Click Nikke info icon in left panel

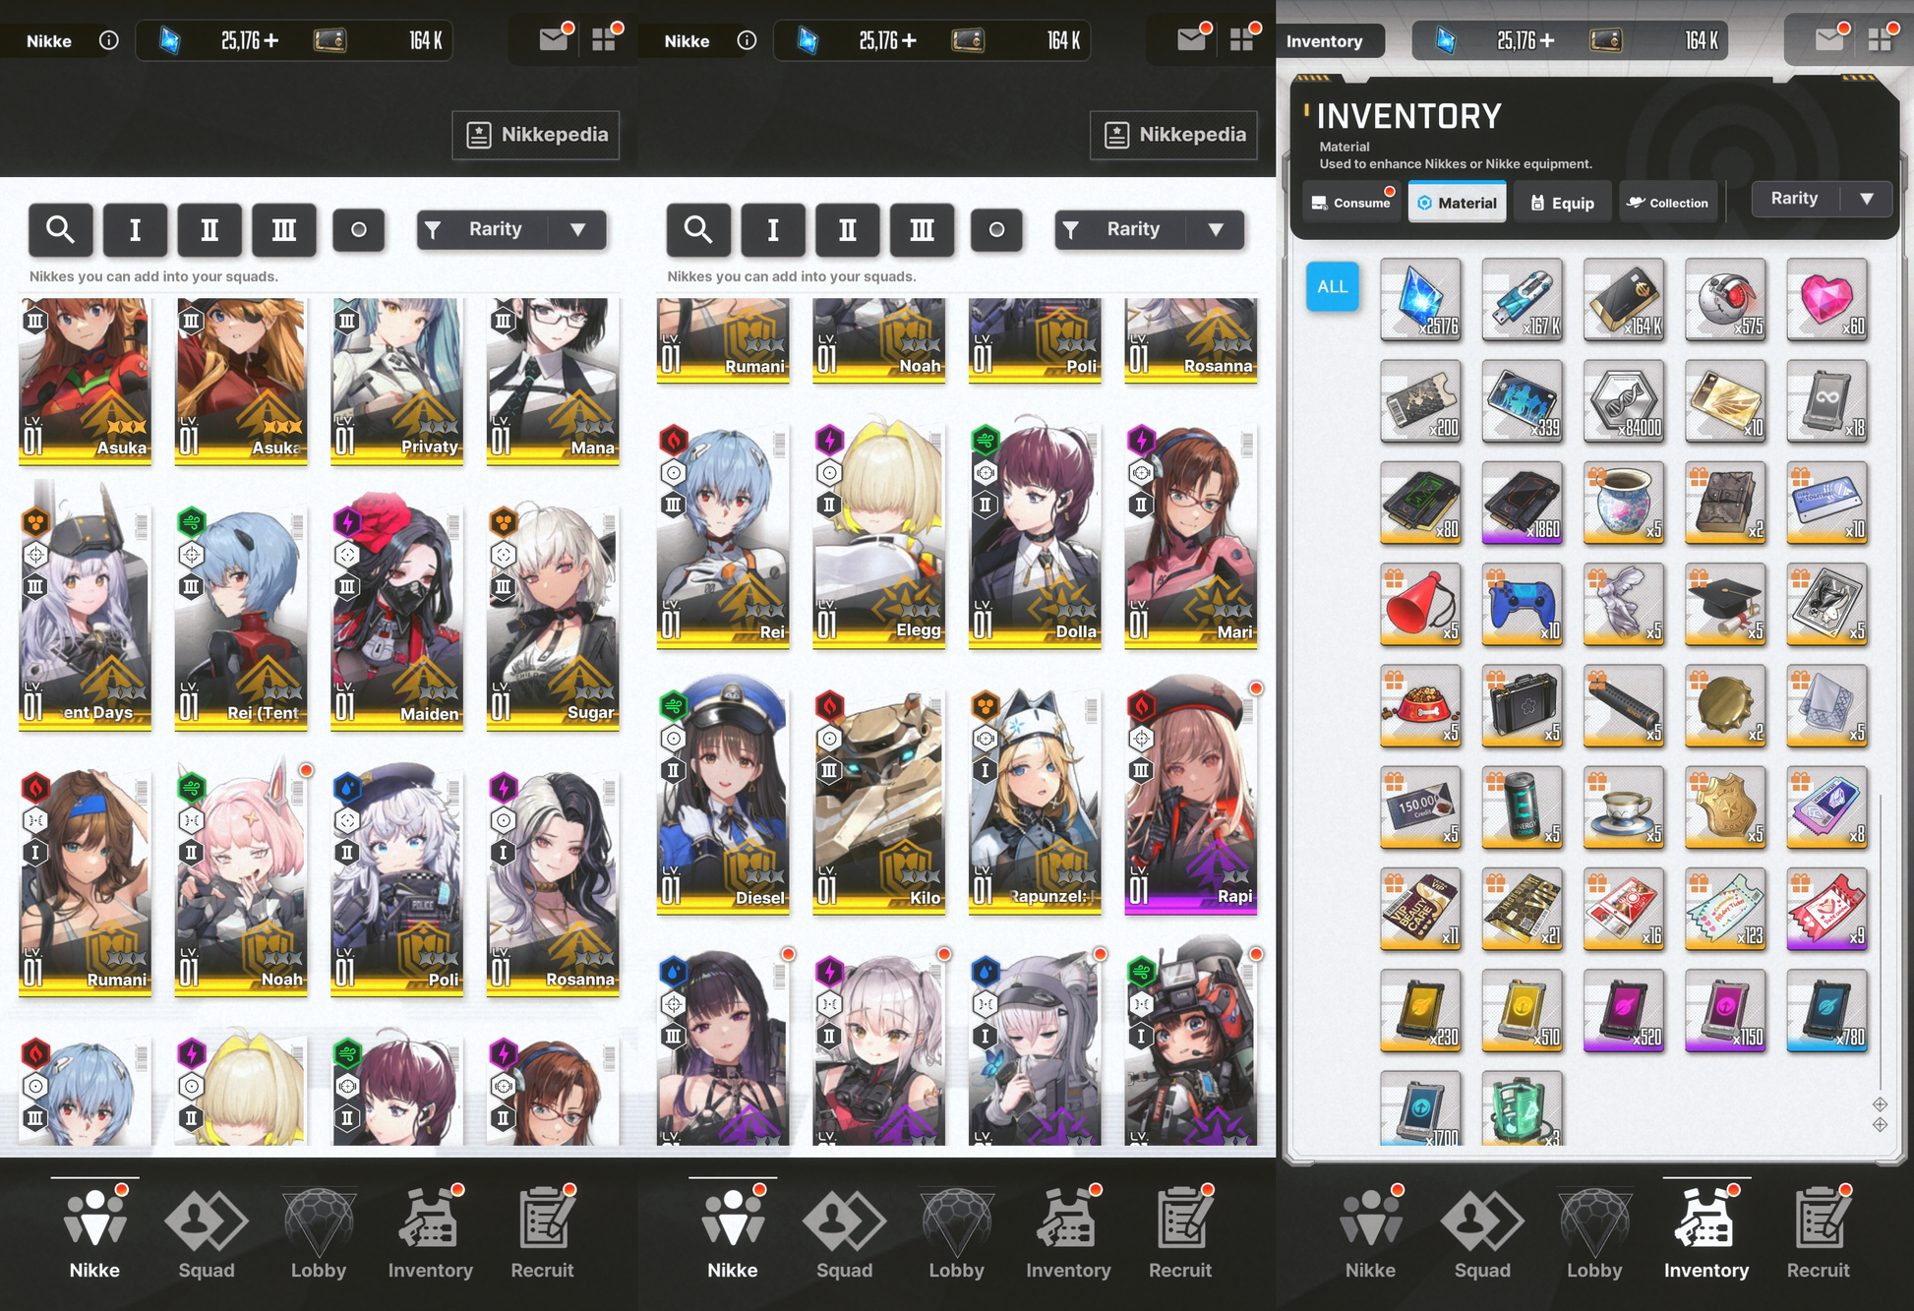click(109, 40)
